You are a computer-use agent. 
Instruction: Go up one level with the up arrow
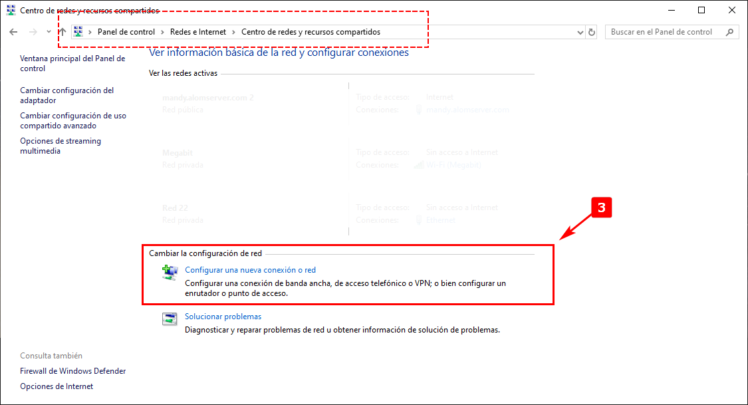62,32
